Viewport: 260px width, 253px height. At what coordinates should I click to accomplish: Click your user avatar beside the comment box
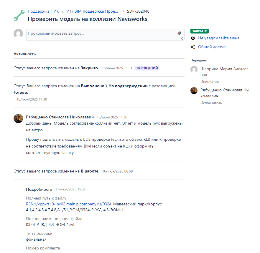pos(18,33)
